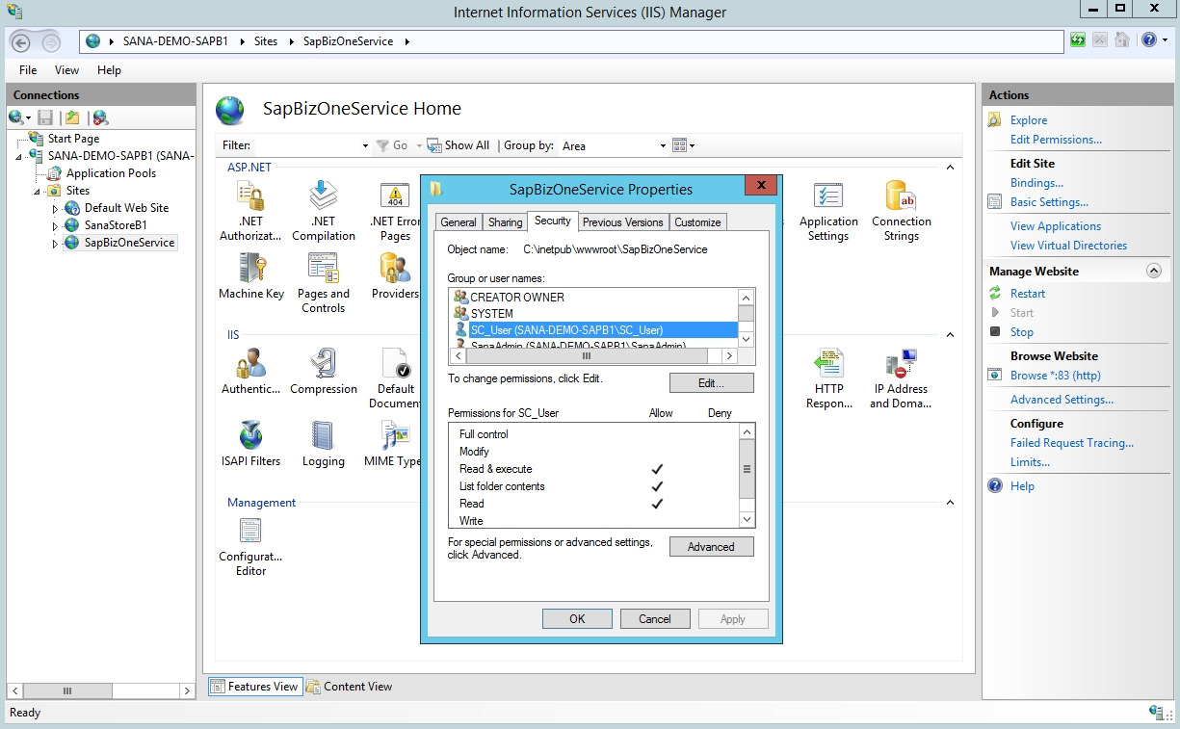Viewport: 1180px width, 729px height.
Task: Open the Machine Key feature
Action: click(x=251, y=276)
